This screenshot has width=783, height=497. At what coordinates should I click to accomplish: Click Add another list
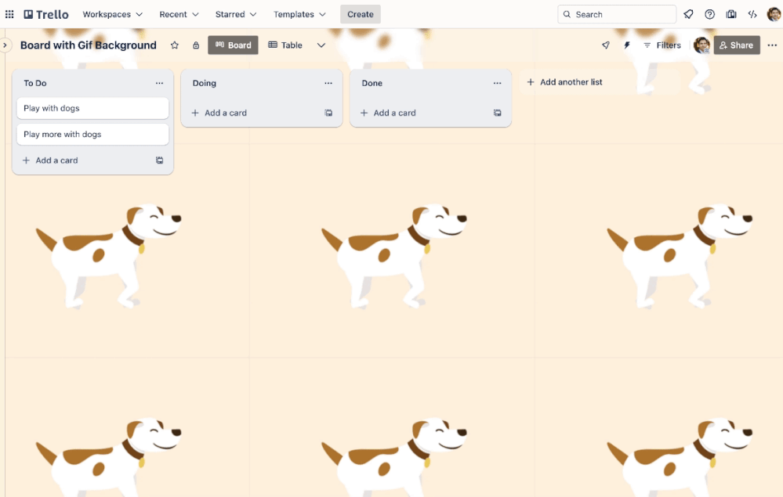click(x=565, y=82)
